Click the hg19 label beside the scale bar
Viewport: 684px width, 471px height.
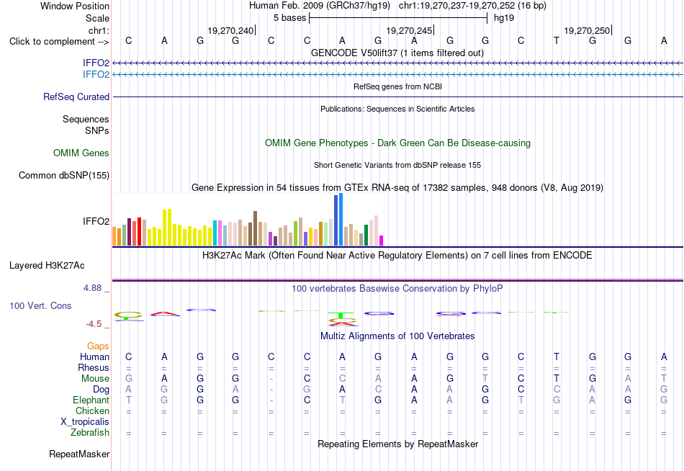504,18
